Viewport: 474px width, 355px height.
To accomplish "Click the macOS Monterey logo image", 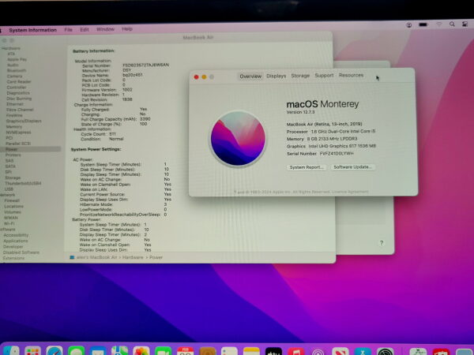I will pyautogui.click(x=238, y=139).
